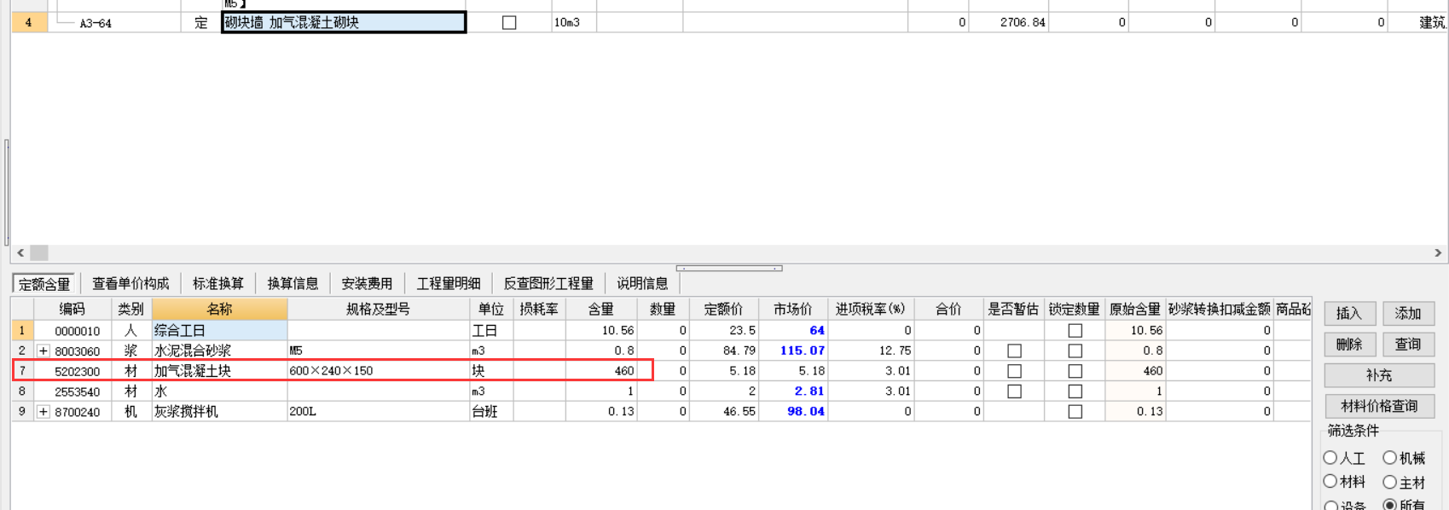Image resolution: width=1449 pixels, height=510 pixels.
Task: Switch to the 换算信息 tab
Action: click(x=293, y=283)
